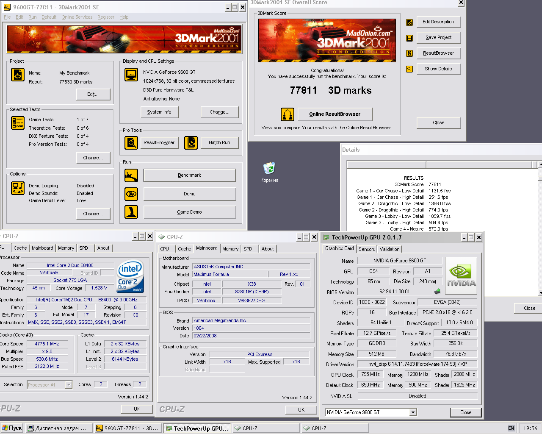The height and width of the screenshot is (434, 542).
Task: Open the Online Services menu
Action: (77, 17)
